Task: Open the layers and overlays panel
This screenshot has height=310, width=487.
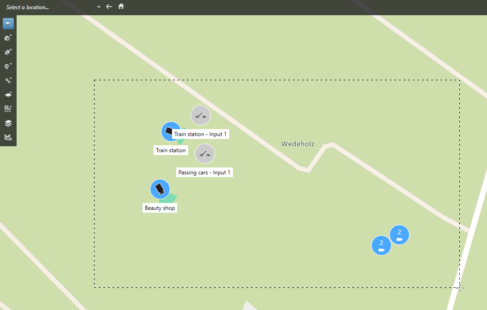Action: (8, 124)
